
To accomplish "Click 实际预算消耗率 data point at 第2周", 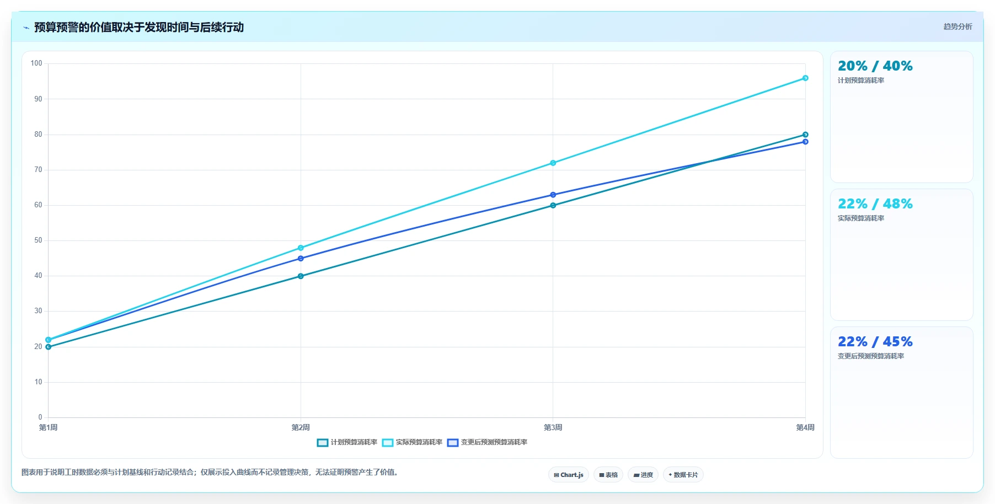I will point(301,248).
